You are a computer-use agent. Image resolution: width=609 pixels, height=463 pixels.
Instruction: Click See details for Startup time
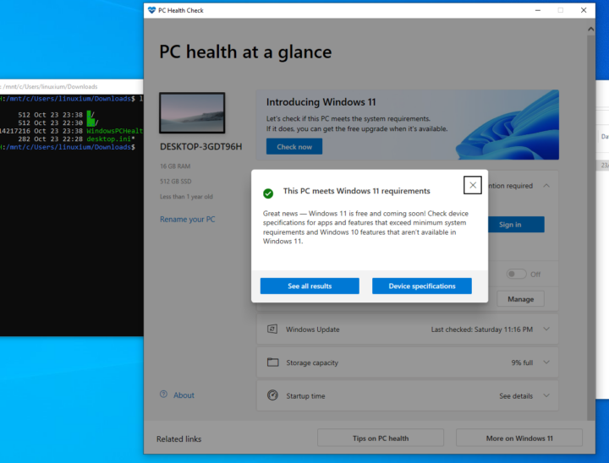pyautogui.click(x=516, y=396)
